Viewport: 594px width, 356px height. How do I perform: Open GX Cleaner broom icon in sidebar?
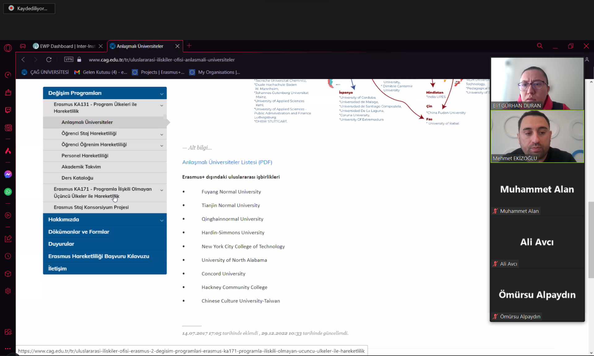pos(8,92)
